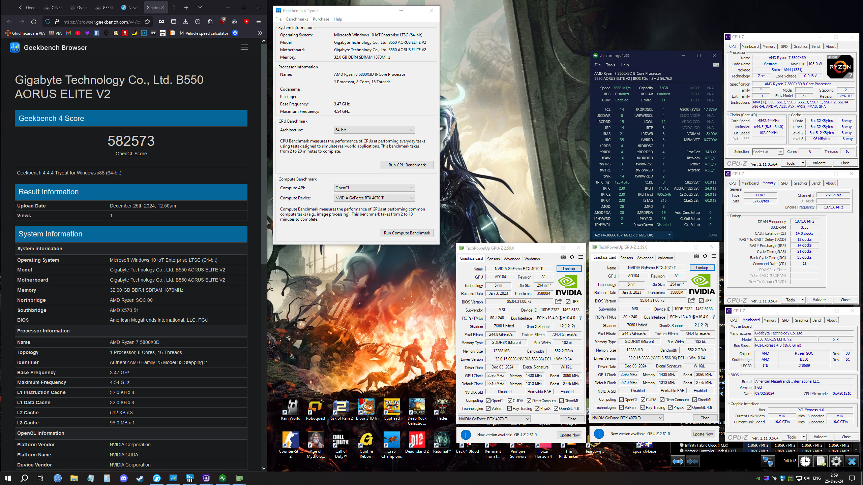863x485 pixels.
Task: Open Cuphead desktop shortcut
Action: 391,410
